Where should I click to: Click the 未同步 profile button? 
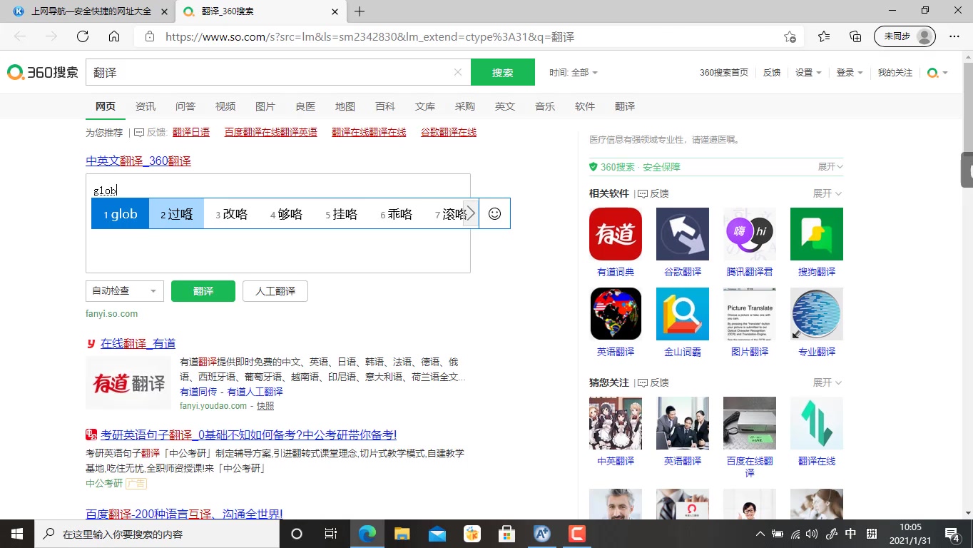point(905,36)
